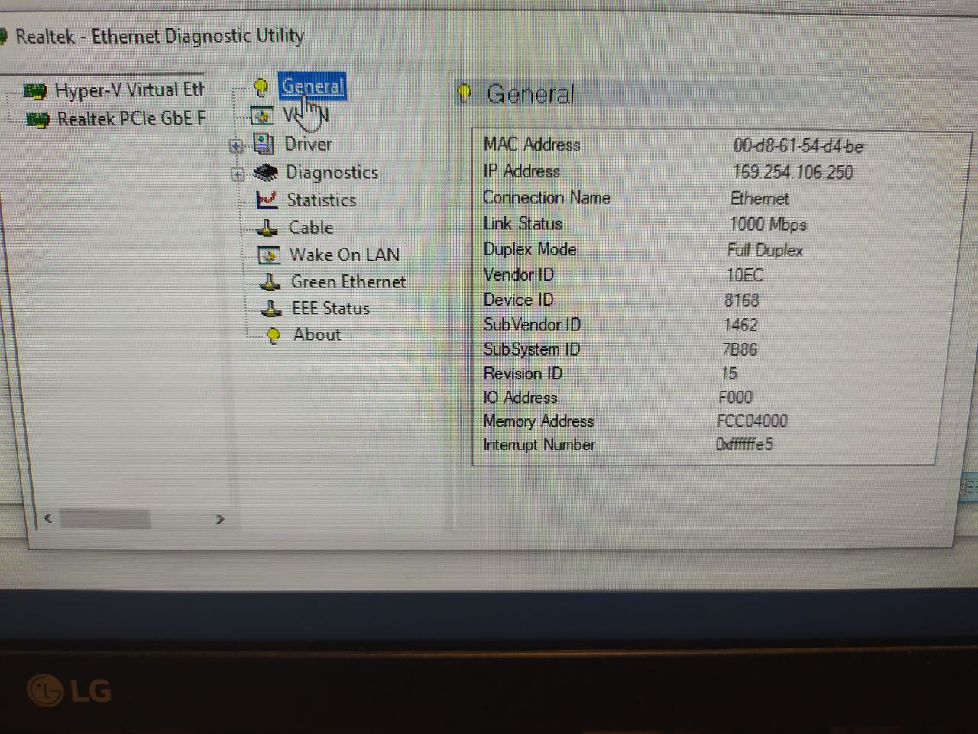Viewport: 978px width, 734px height.
Task: Click the Wake On LAN icon
Action: (269, 255)
